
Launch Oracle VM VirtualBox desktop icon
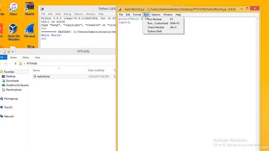point(13,32)
